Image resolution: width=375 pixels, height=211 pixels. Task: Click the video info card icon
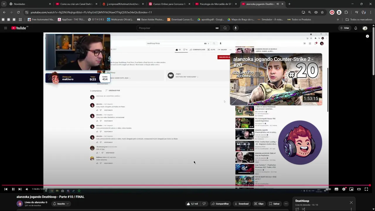[367, 36]
